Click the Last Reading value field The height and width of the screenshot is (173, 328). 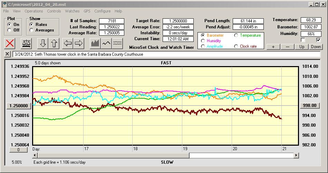(x=112, y=27)
